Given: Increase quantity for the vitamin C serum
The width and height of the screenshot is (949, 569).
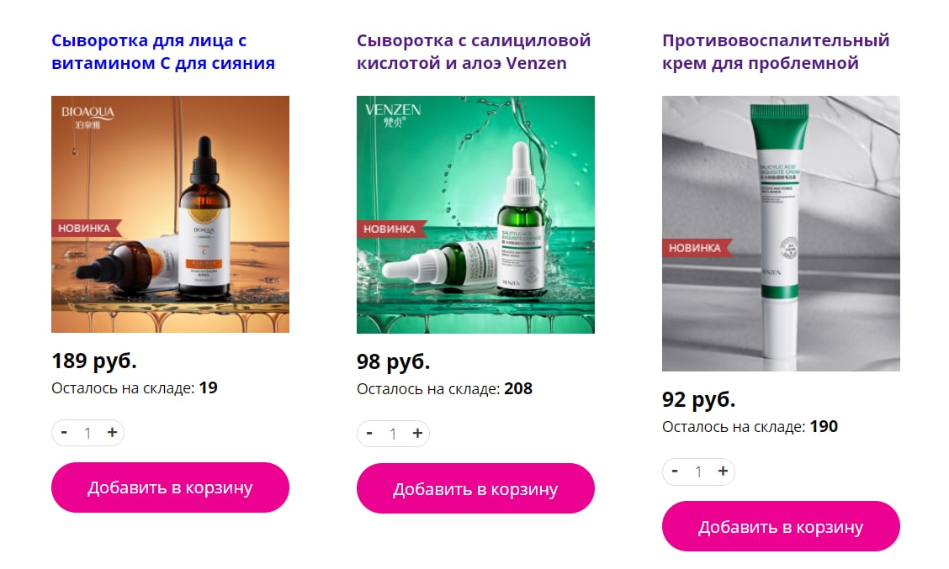Looking at the screenshot, I should [x=112, y=432].
